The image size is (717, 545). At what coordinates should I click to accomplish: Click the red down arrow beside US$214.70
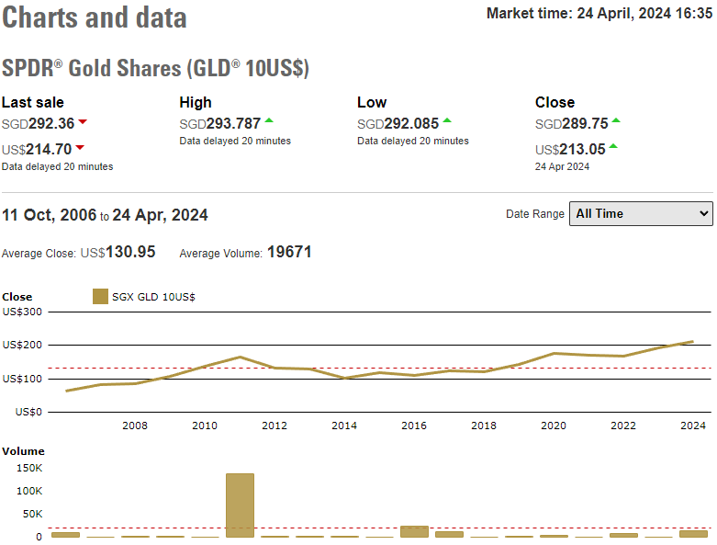(x=80, y=147)
